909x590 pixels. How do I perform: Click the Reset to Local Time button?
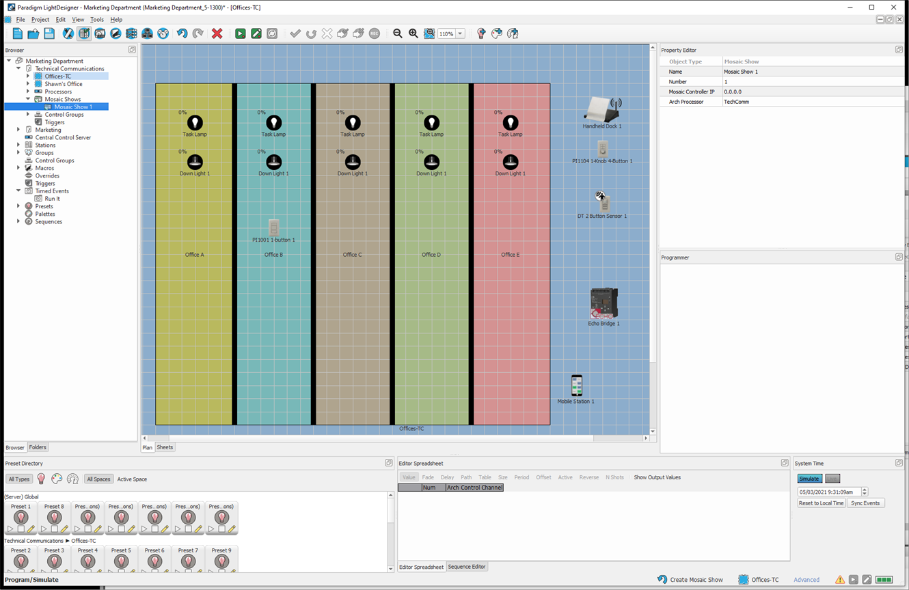click(821, 503)
